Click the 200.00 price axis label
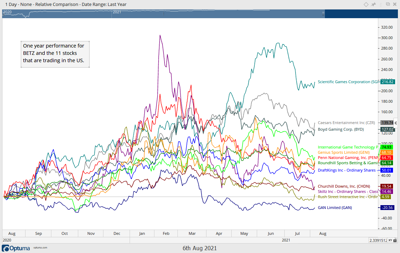Viewport: 400px width, 253px height. point(387,91)
